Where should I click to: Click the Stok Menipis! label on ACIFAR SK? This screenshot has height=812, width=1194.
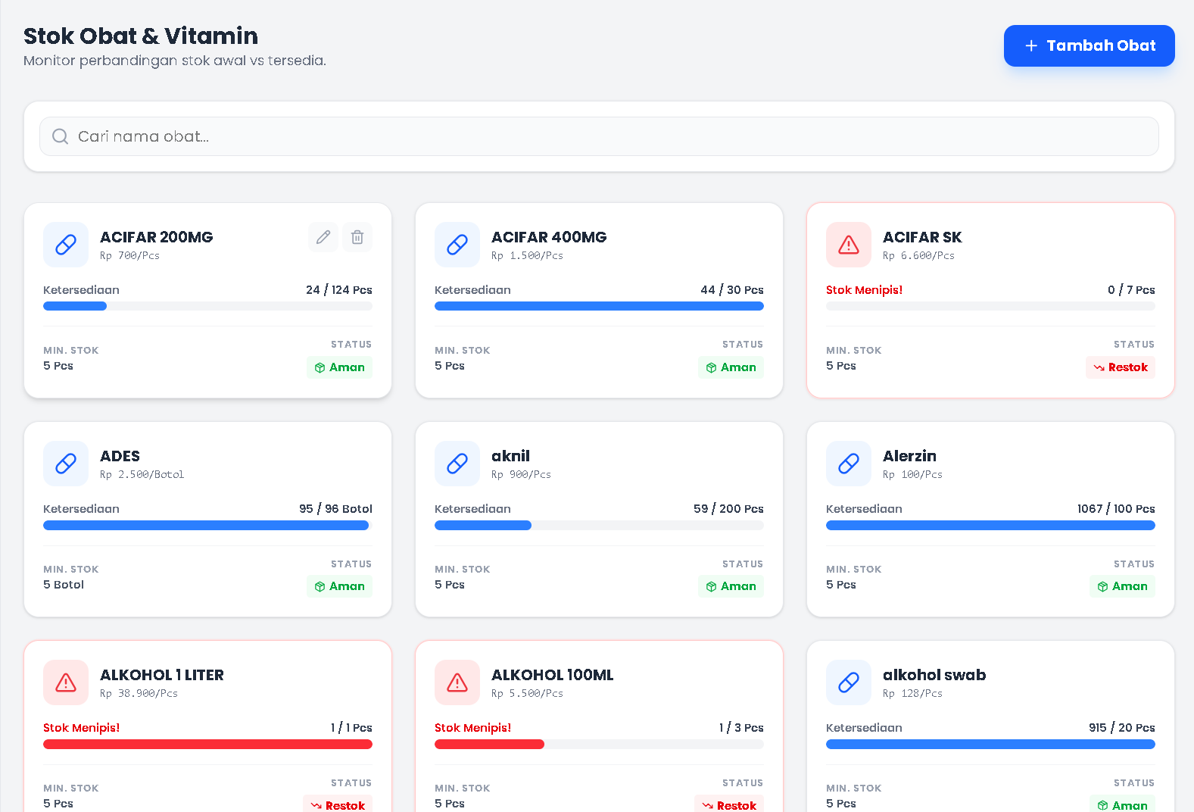[x=864, y=290]
